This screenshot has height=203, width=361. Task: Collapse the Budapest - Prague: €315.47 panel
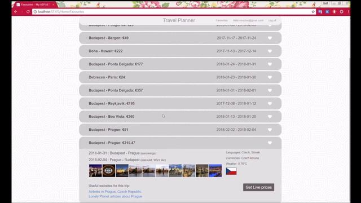tap(180, 143)
